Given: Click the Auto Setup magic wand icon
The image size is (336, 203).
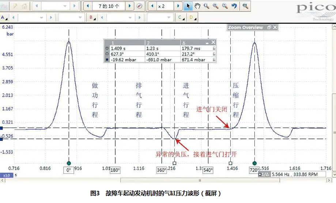Looking at the screenshot, I should pos(15,6).
